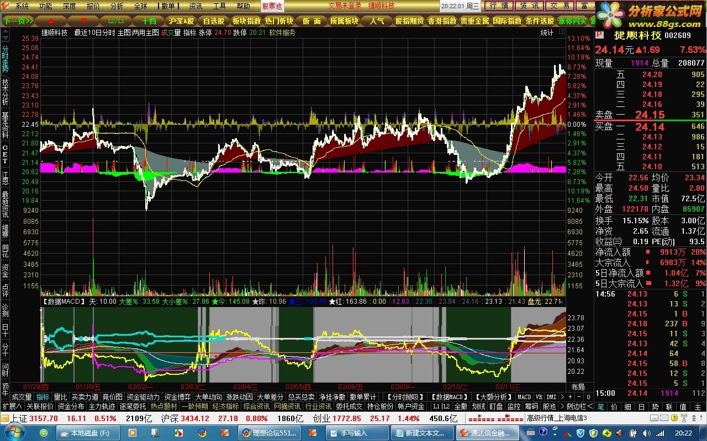
Task: Open the 撤单 menu
Action: (167, 6)
